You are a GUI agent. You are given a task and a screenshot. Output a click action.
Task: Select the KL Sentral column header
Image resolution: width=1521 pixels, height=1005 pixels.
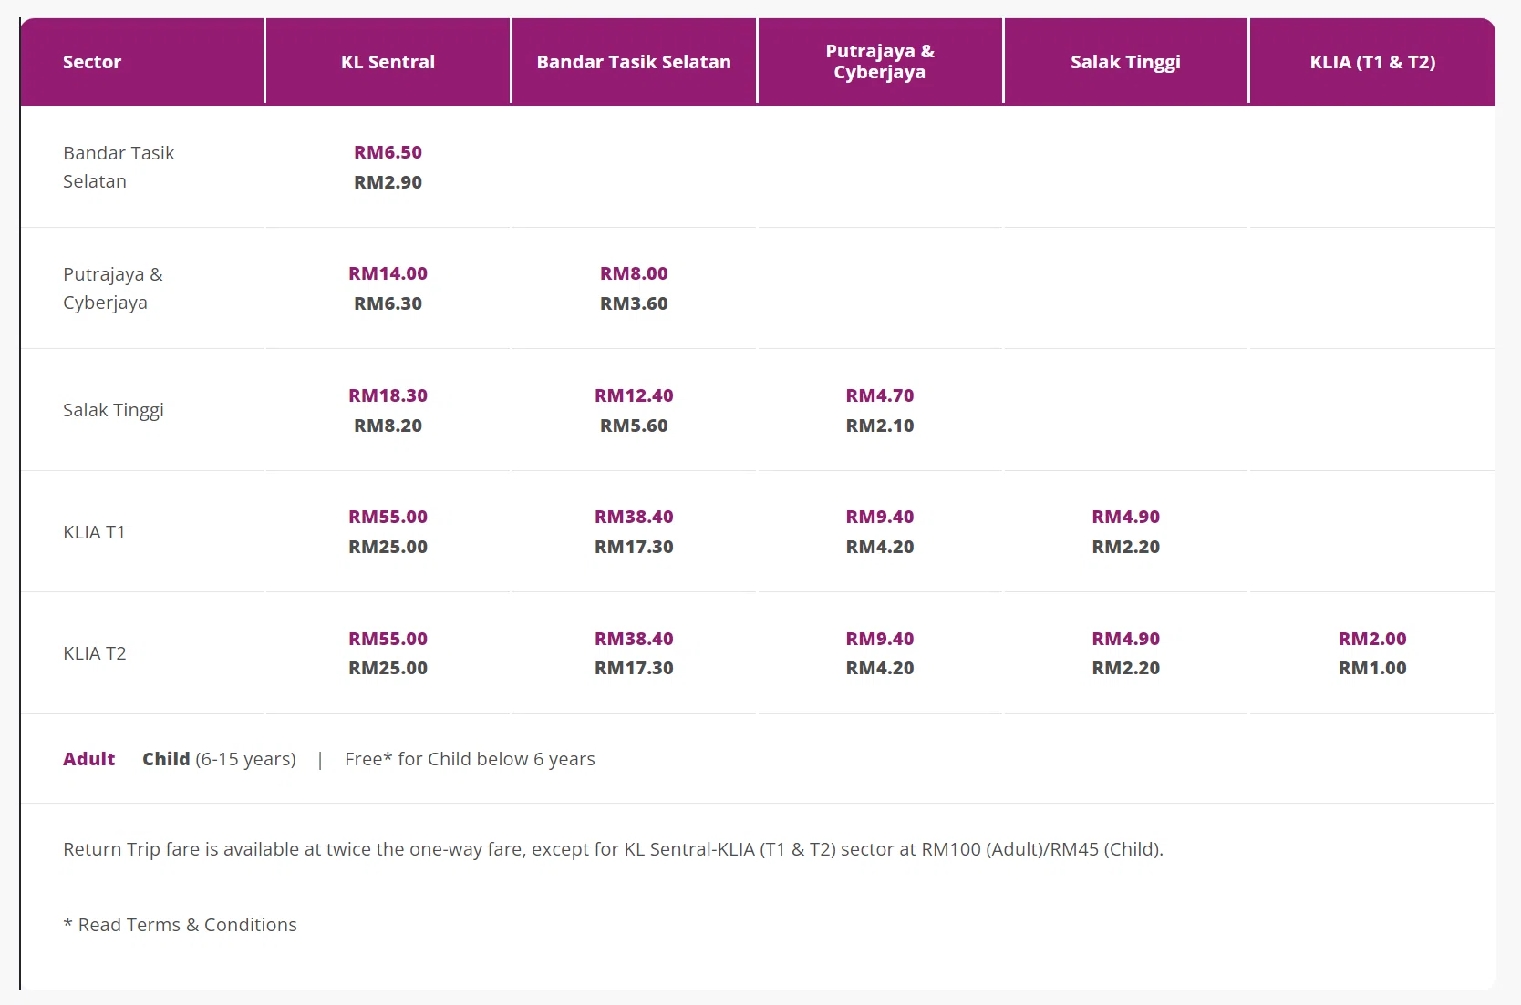(388, 62)
